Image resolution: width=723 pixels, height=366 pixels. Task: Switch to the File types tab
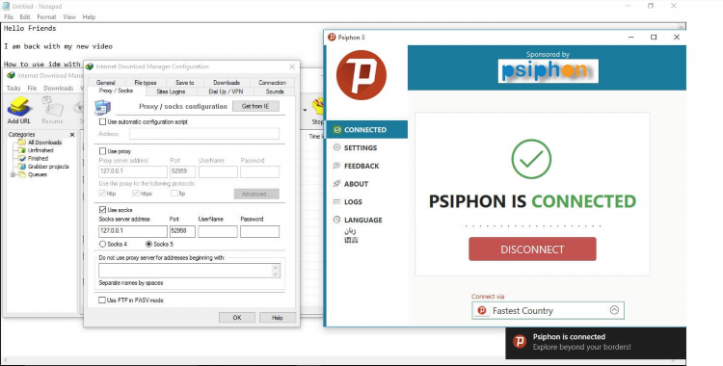[x=146, y=83]
